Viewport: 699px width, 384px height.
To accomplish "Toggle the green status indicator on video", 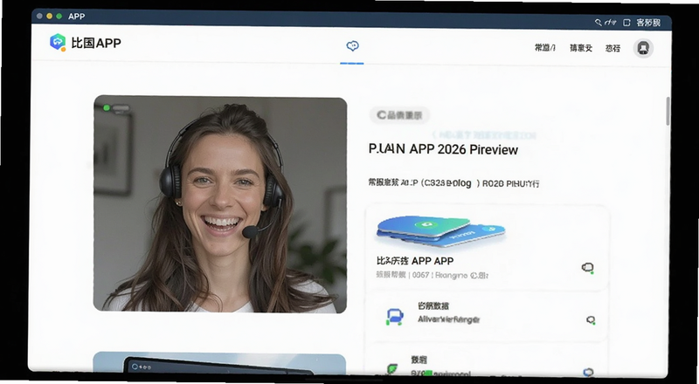I will (x=107, y=108).
